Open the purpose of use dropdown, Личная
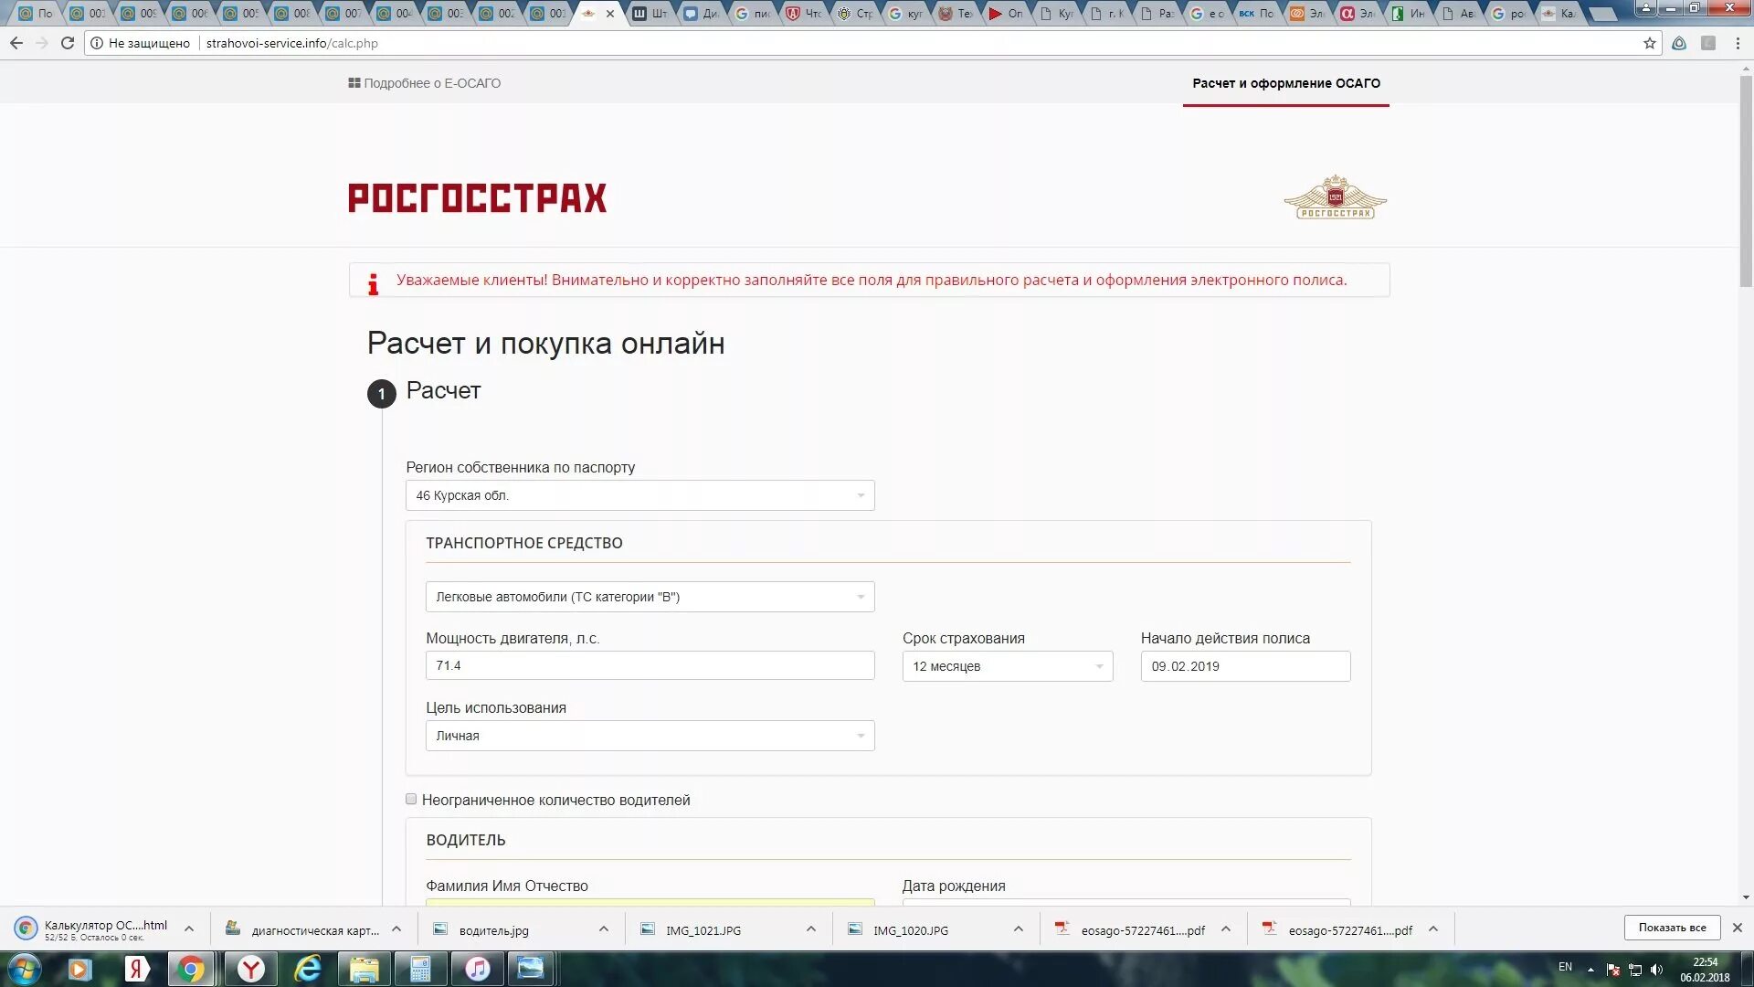The width and height of the screenshot is (1754, 987). [x=650, y=736]
